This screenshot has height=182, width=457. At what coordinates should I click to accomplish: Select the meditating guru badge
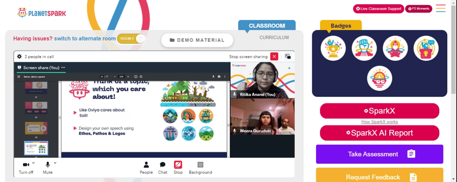click(x=395, y=48)
